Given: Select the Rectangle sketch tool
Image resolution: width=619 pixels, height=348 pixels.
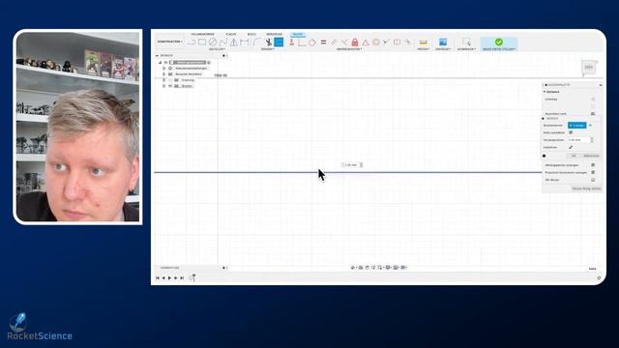Looking at the screenshot, I should click(x=202, y=42).
